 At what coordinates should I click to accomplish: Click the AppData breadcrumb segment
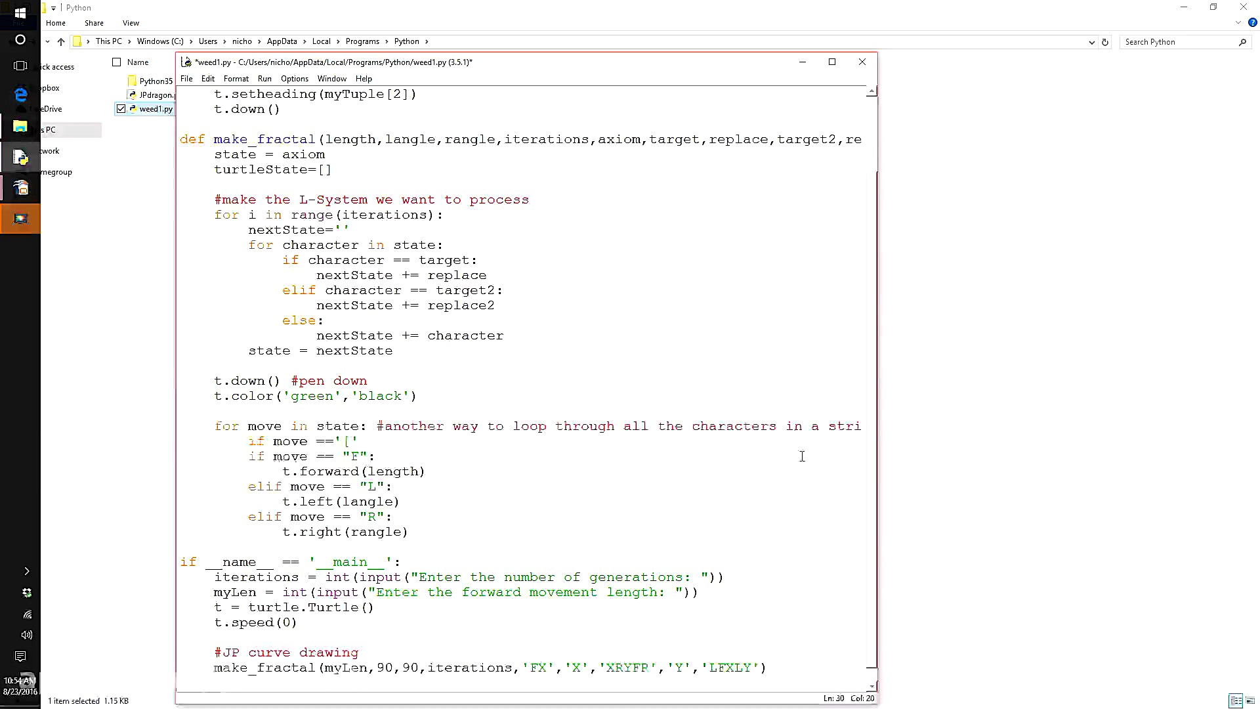(282, 41)
